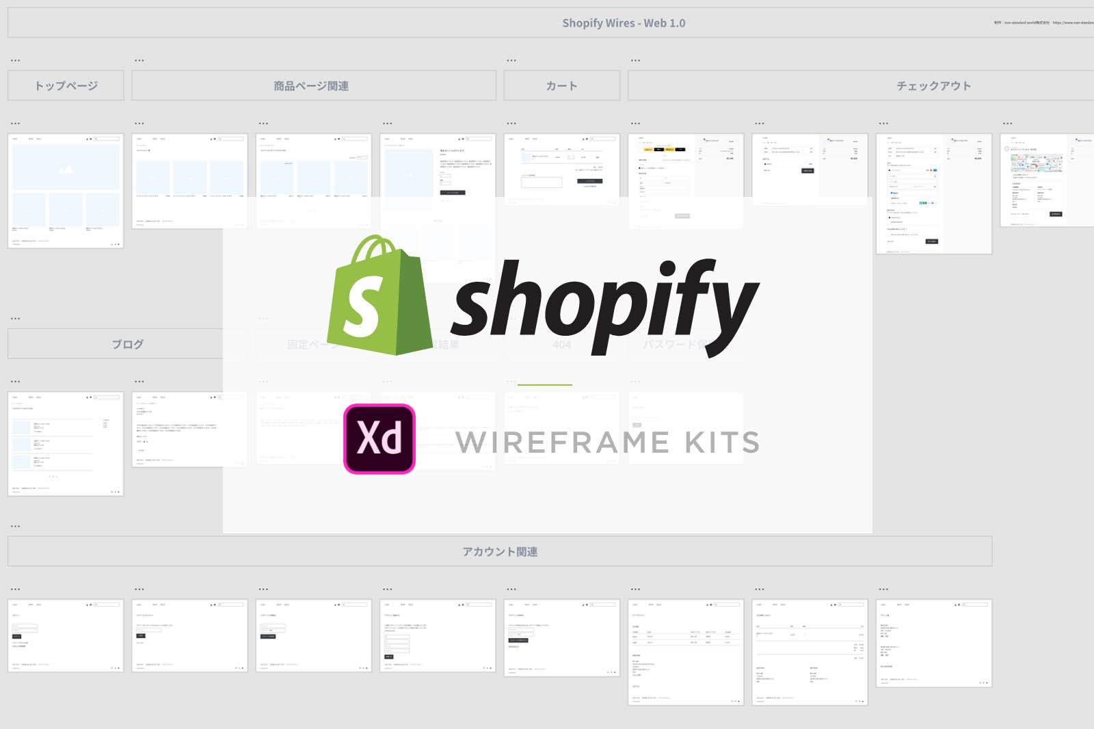Click the shopify wordmark text
1094x729 pixels.
pos(605,306)
